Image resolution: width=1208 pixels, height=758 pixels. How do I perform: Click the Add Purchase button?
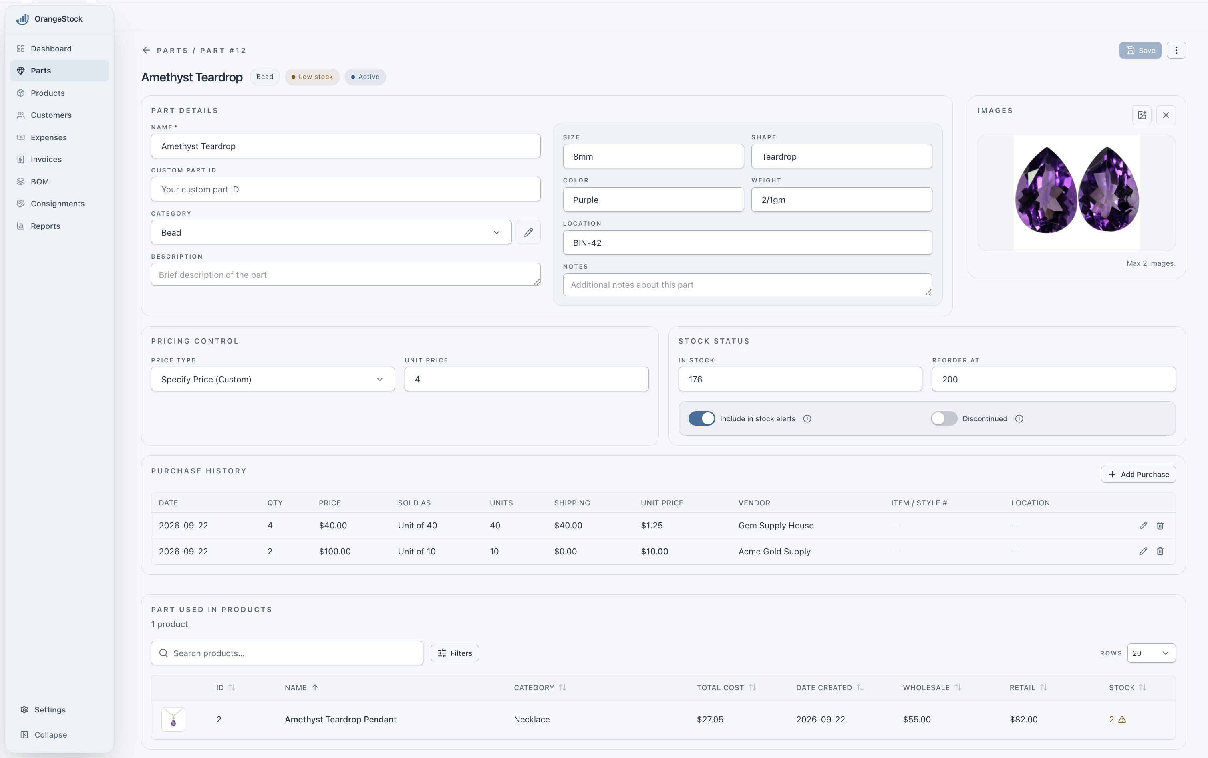click(1138, 474)
